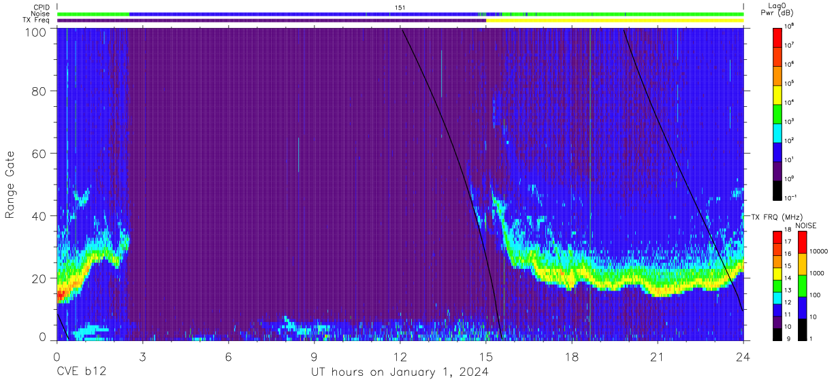Image resolution: width=836 pixels, height=386 pixels.
Task: Click the 80 tick on the Range Gate axis
Action: pyautogui.click(x=39, y=91)
